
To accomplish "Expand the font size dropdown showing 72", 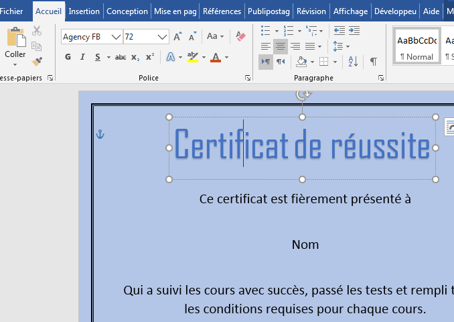I will [x=163, y=37].
